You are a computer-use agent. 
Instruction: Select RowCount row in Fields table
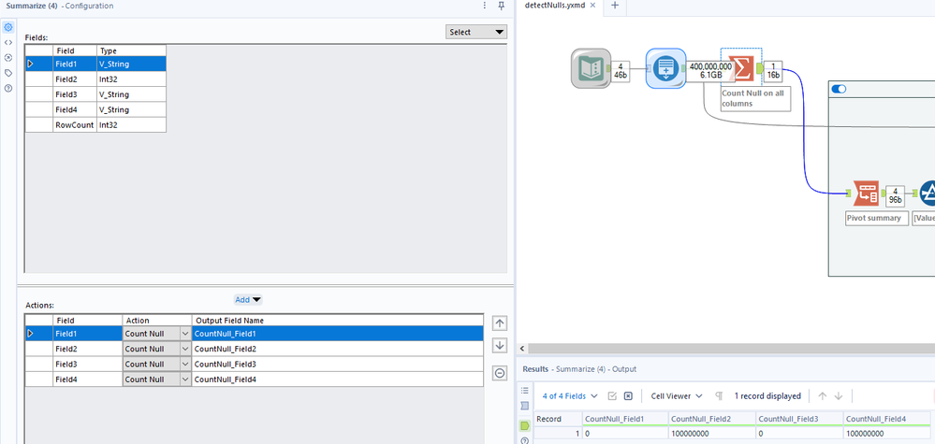point(95,125)
